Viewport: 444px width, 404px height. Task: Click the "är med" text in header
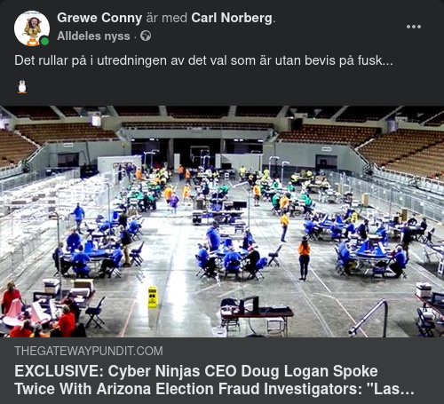click(x=167, y=18)
